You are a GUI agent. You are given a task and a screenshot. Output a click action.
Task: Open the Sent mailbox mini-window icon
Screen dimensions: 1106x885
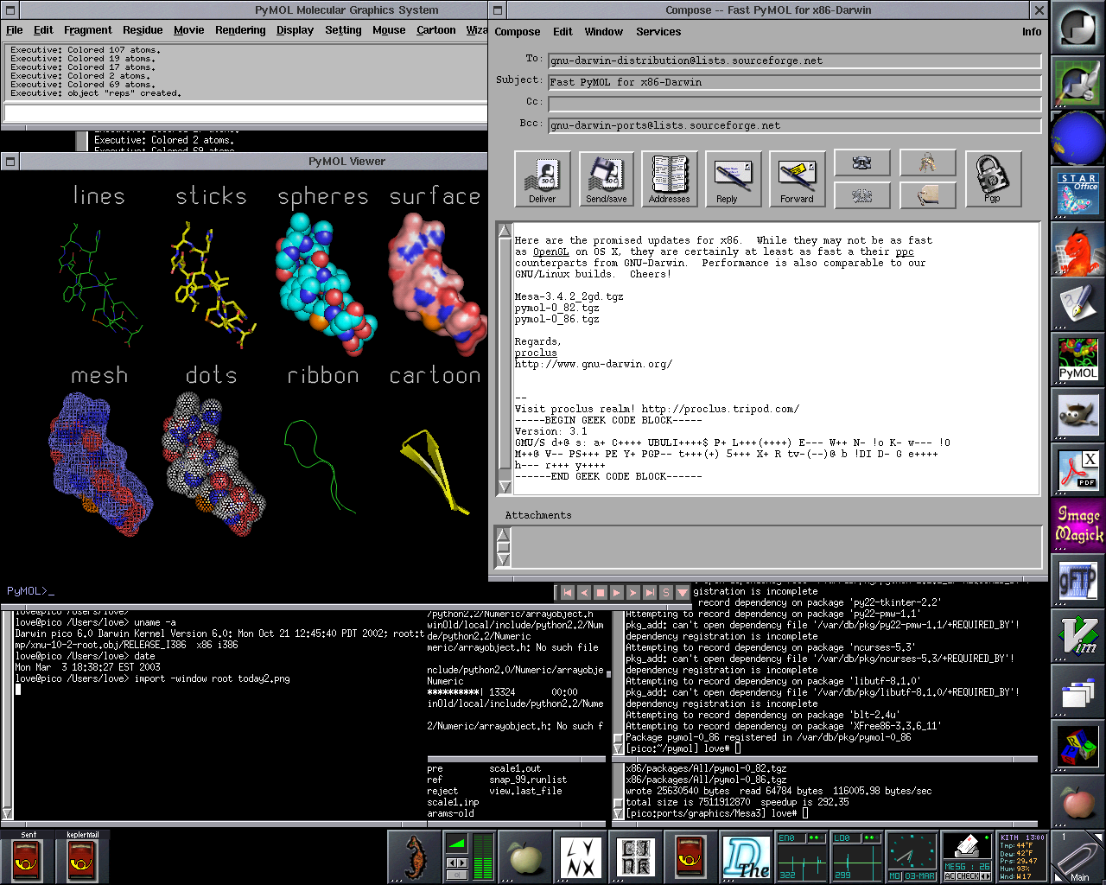tap(28, 857)
